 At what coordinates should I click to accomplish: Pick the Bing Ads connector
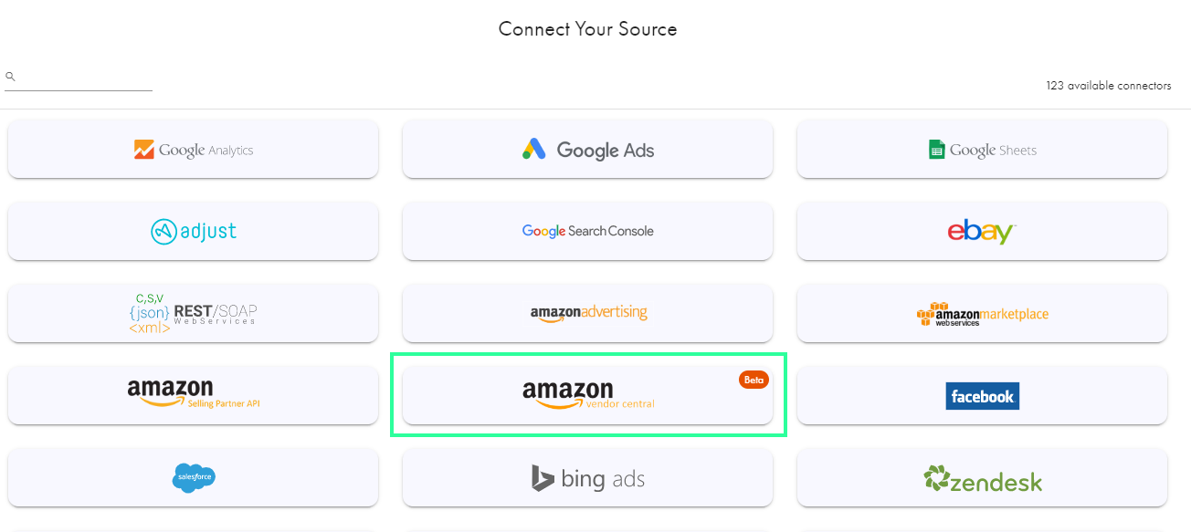click(x=587, y=478)
